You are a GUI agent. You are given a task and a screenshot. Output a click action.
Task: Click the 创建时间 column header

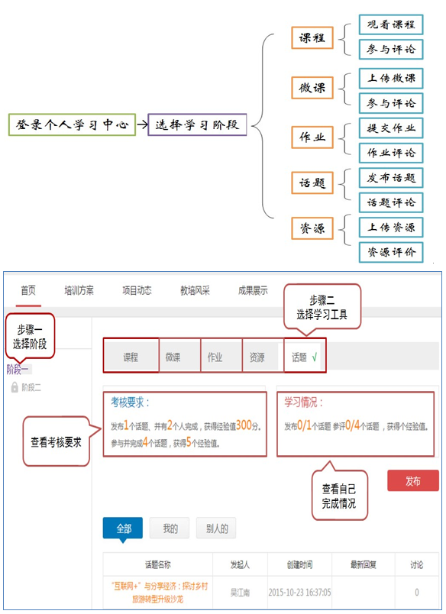(299, 564)
